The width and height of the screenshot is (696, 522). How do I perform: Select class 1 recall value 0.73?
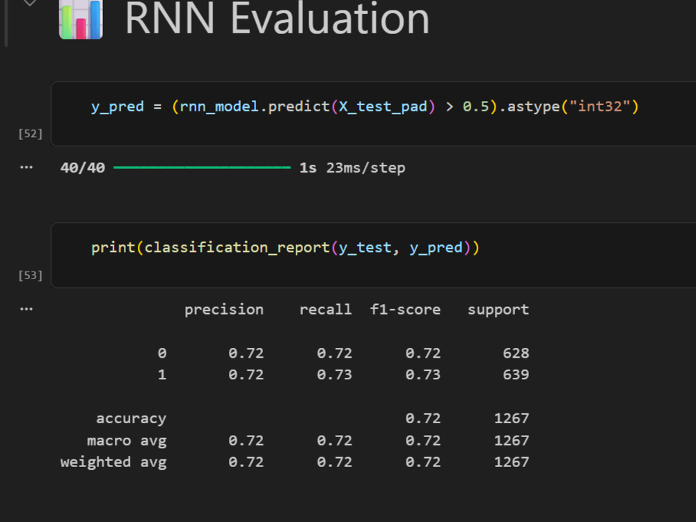point(334,374)
